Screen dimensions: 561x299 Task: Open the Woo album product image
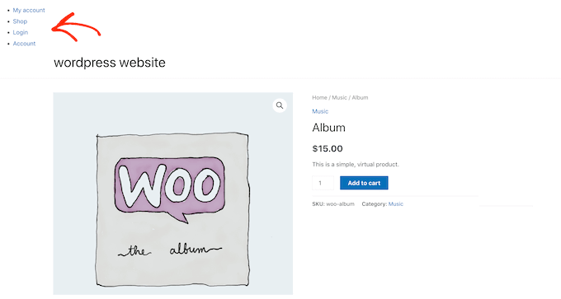172,194
